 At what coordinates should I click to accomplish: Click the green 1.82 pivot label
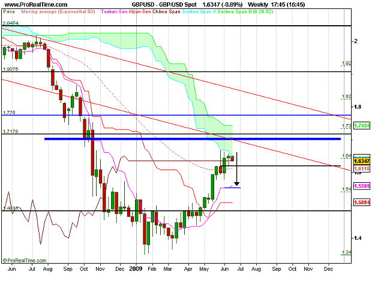pyautogui.click(x=346, y=96)
